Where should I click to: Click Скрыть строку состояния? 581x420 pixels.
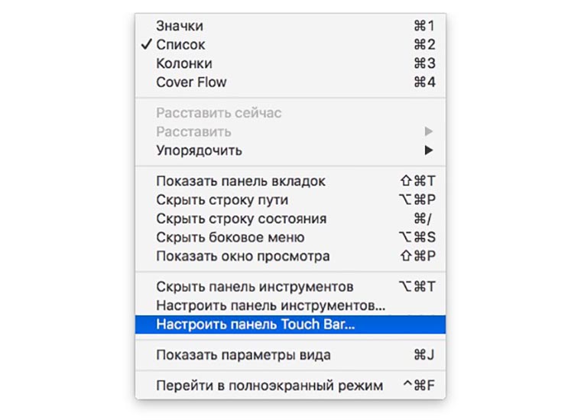point(241,218)
